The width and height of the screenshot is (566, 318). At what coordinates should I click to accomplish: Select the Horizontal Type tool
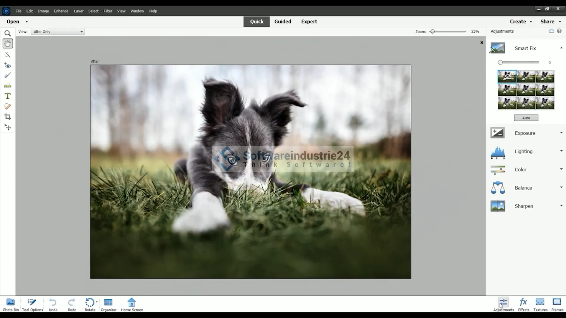8,96
